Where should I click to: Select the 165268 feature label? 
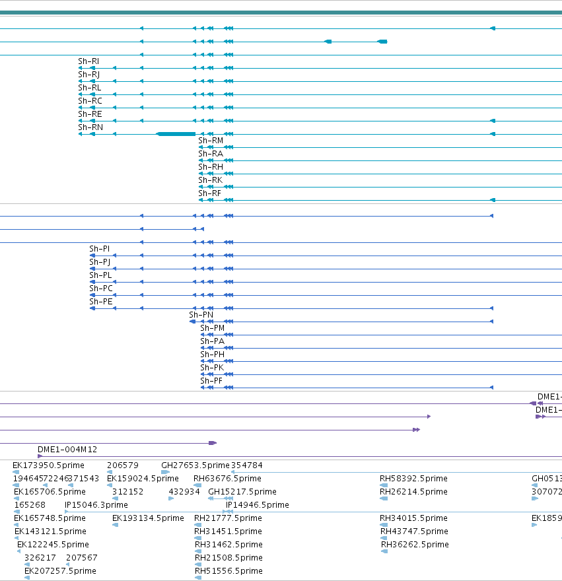30,505
